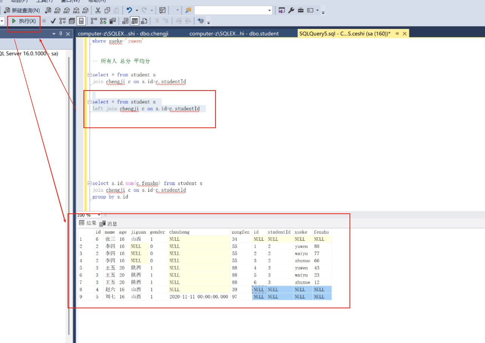Screen dimensions: 485x343
Task: Comment out the selected lines
Action: pyautogui.click(x=157, y=21)
